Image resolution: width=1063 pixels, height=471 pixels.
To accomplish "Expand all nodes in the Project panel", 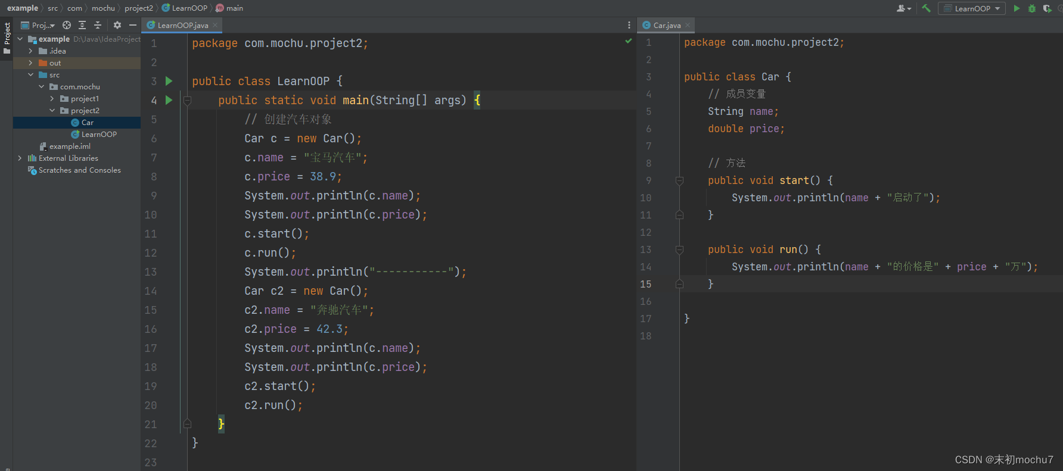I will click(82, 25).
